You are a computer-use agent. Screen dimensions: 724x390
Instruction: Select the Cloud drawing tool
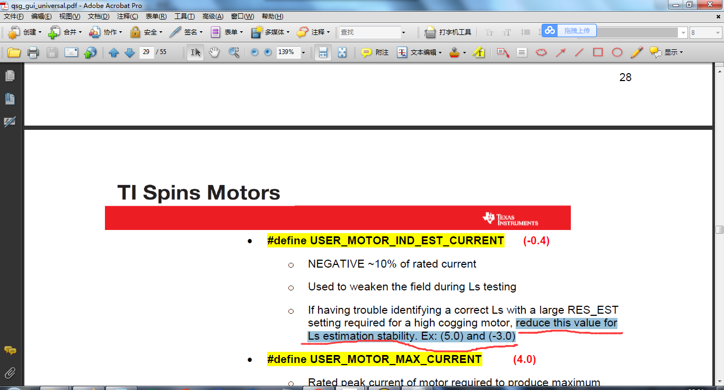point(541,52)
